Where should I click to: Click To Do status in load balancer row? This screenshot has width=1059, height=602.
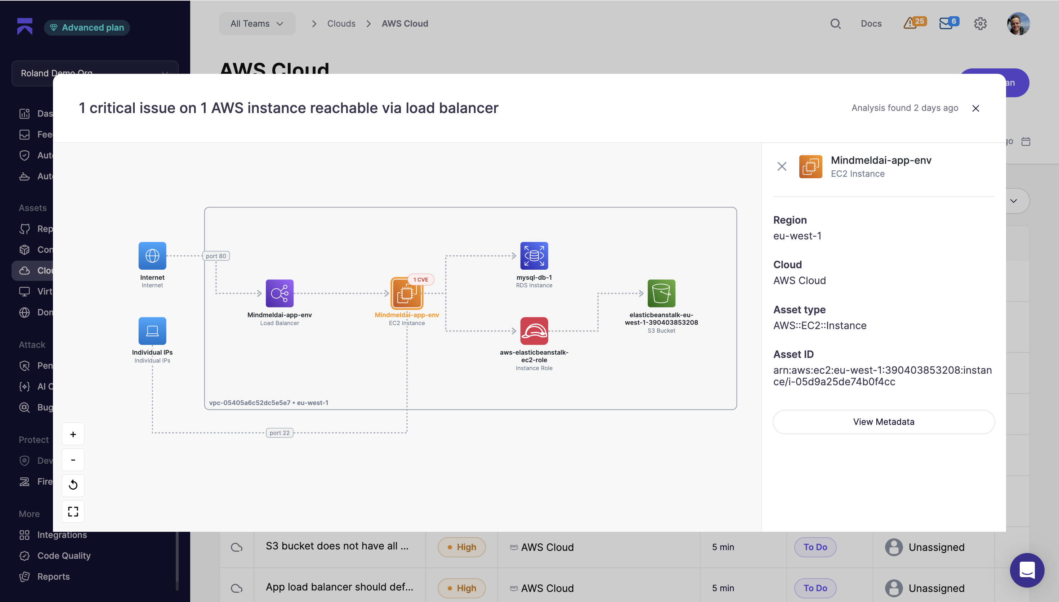[815, 588]
